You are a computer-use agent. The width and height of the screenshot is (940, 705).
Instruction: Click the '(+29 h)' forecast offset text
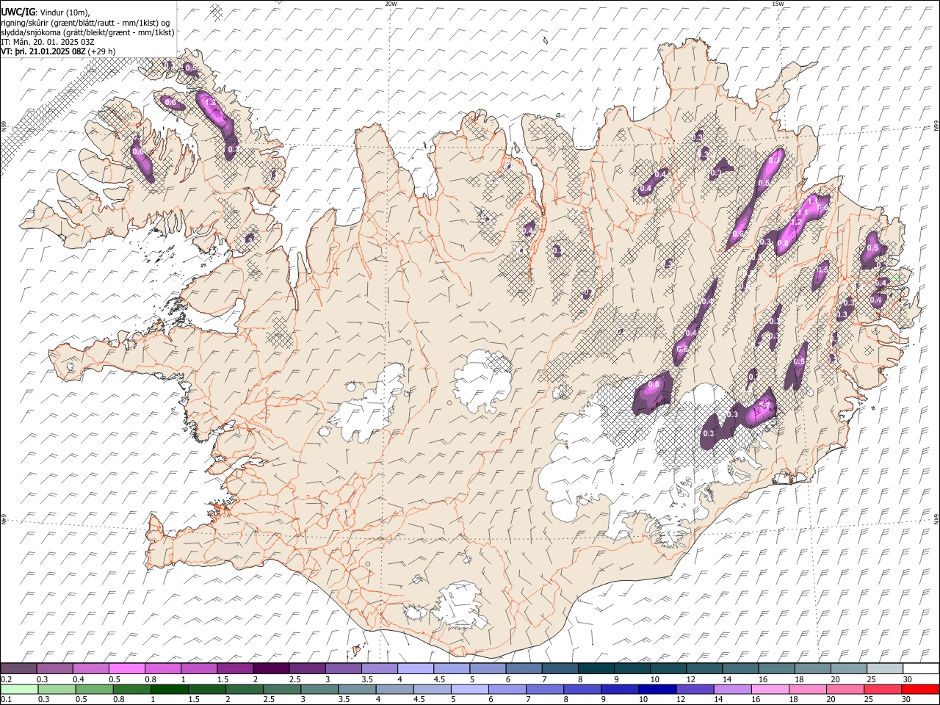(101, 51)
